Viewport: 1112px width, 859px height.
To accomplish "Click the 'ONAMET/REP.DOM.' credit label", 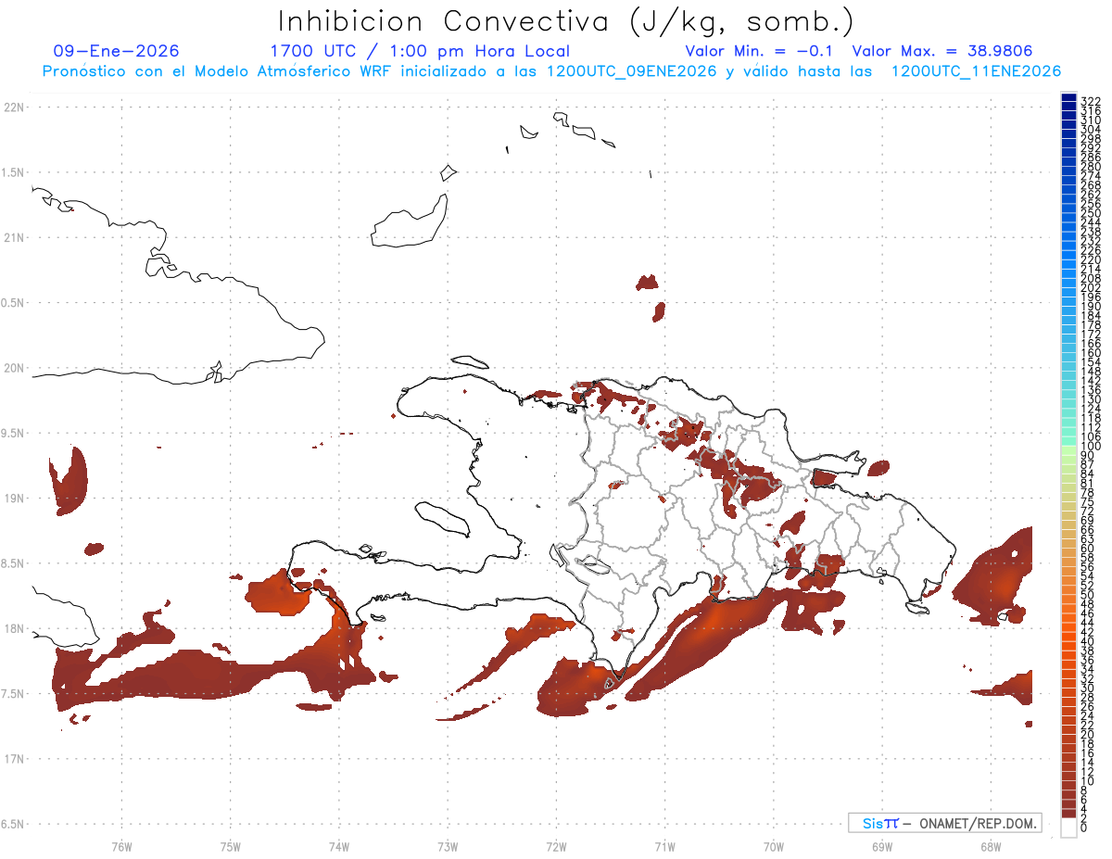I will 977,823.
